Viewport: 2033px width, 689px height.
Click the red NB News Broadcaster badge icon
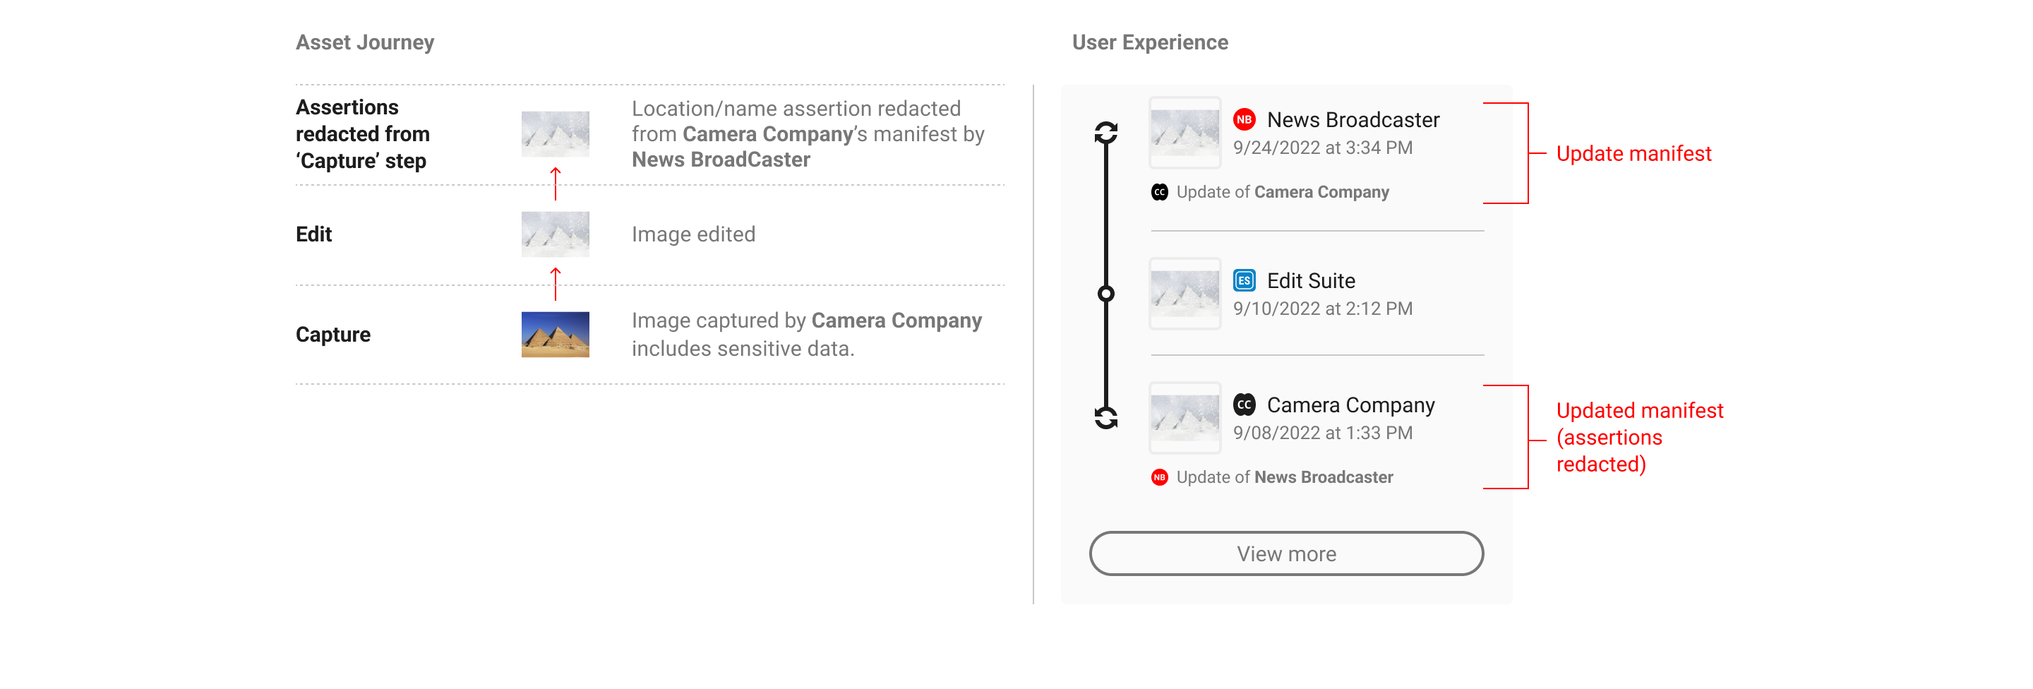(1244, 120)
